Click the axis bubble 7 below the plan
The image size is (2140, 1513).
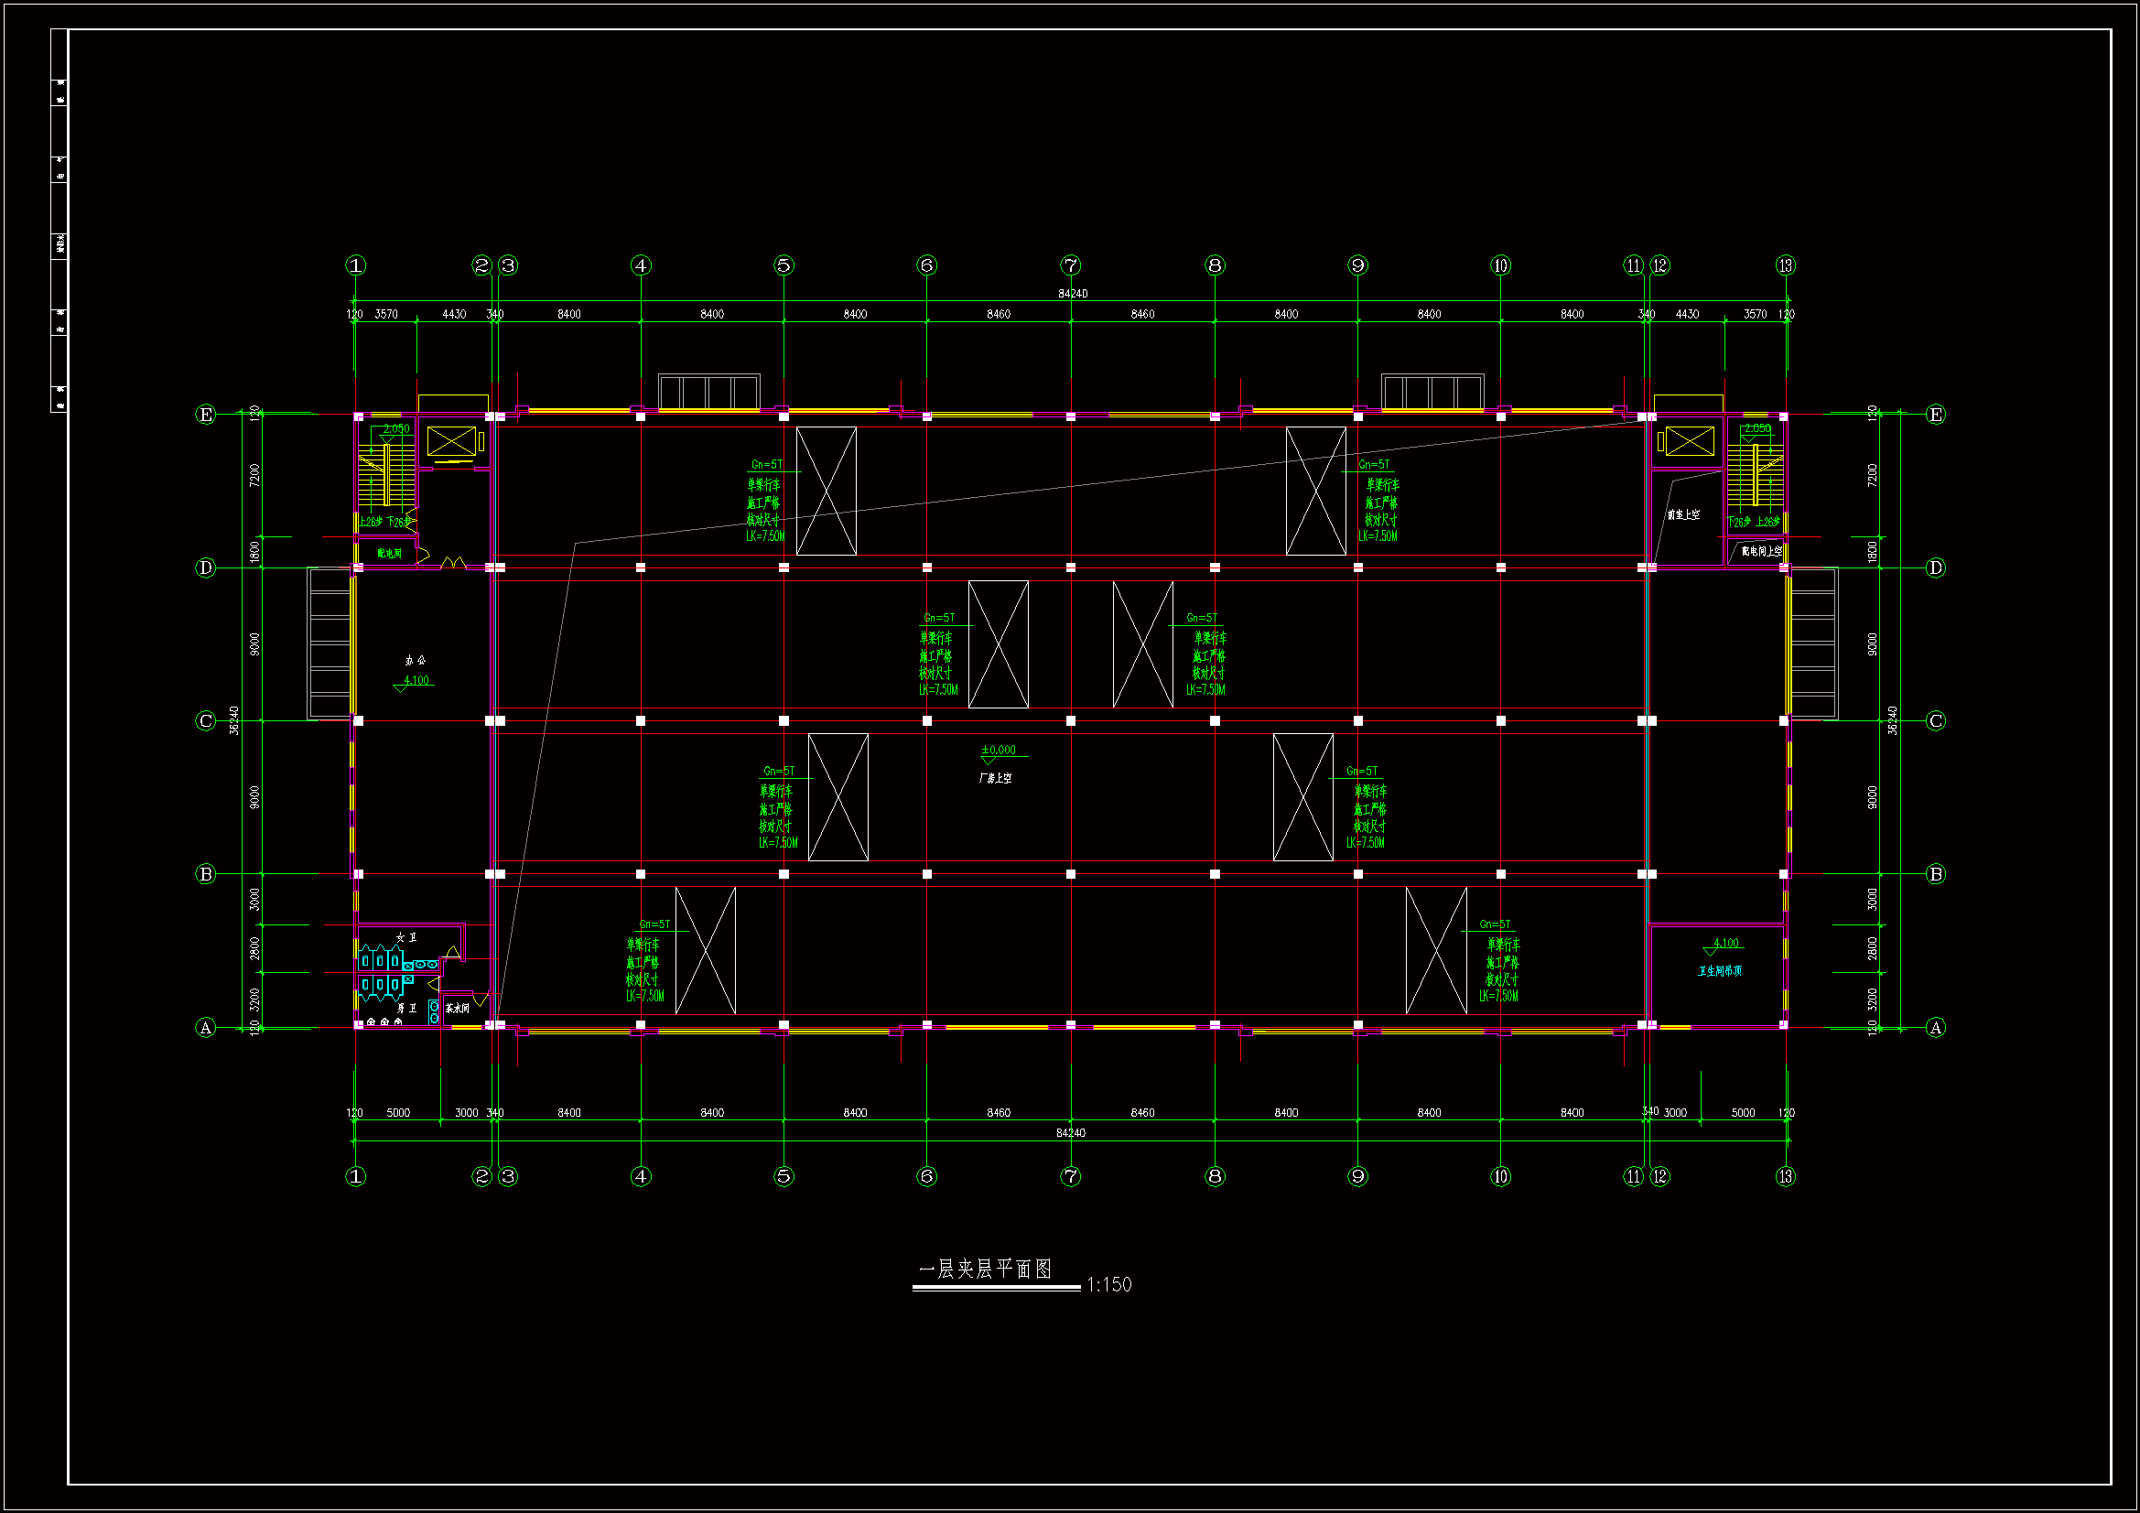click(1071, 1176)
